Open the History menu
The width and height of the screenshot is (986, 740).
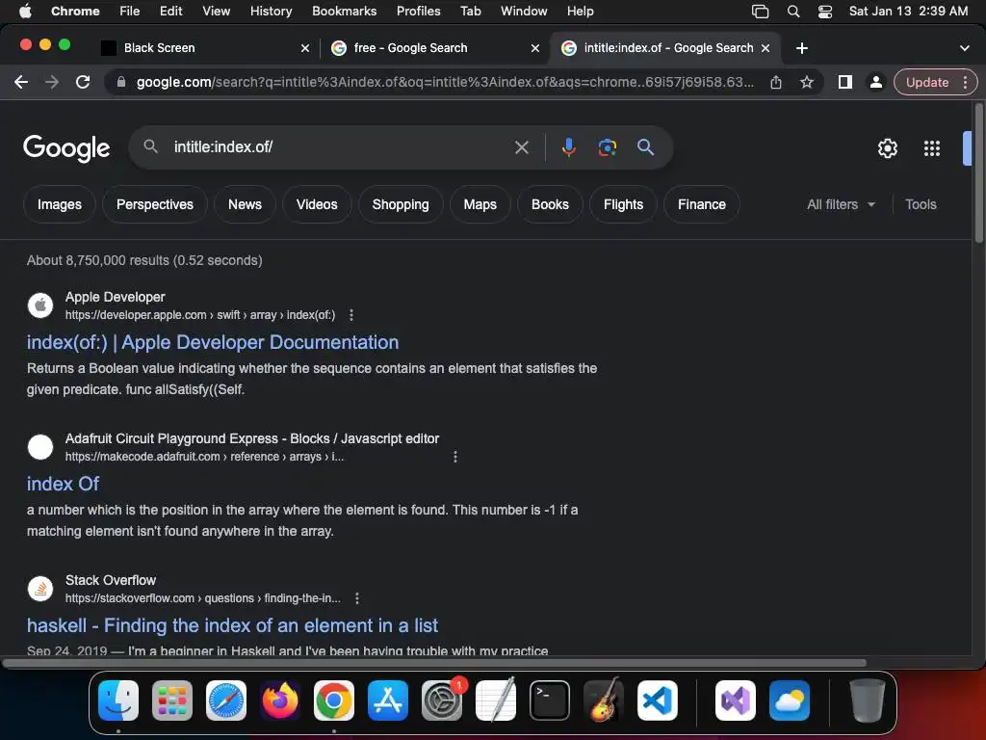tap(271, 12)
